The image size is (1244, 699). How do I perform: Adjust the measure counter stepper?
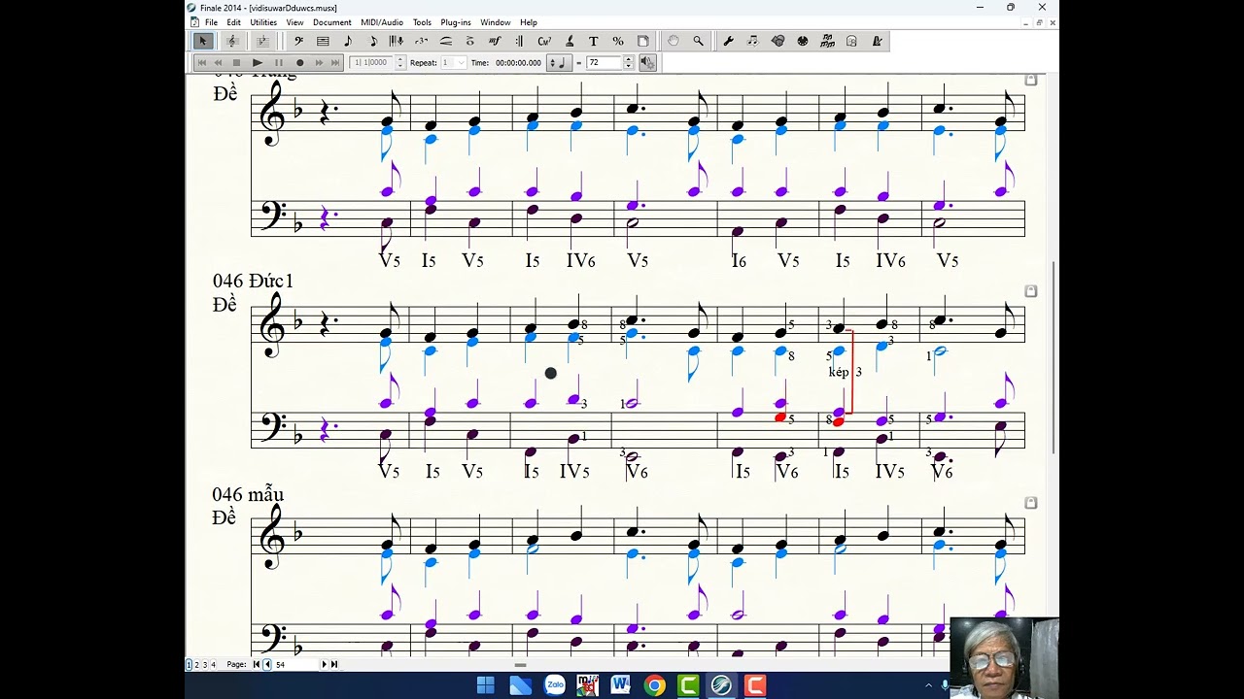(399, 62)
